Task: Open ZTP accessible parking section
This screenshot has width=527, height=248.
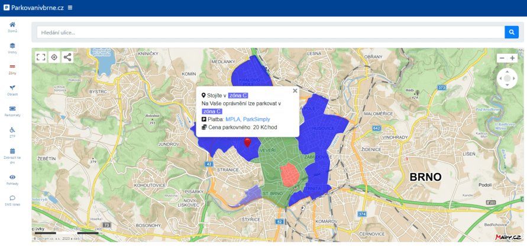Action: point(12,132)
